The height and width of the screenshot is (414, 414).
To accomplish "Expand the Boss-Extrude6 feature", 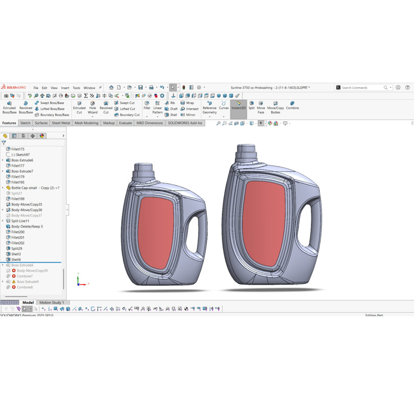I will (x=3, y=160).
